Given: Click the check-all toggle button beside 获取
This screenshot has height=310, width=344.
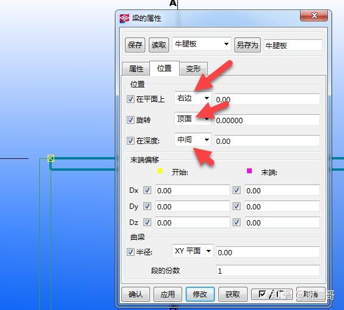Looking at the screenshot, I should [272, 294].
